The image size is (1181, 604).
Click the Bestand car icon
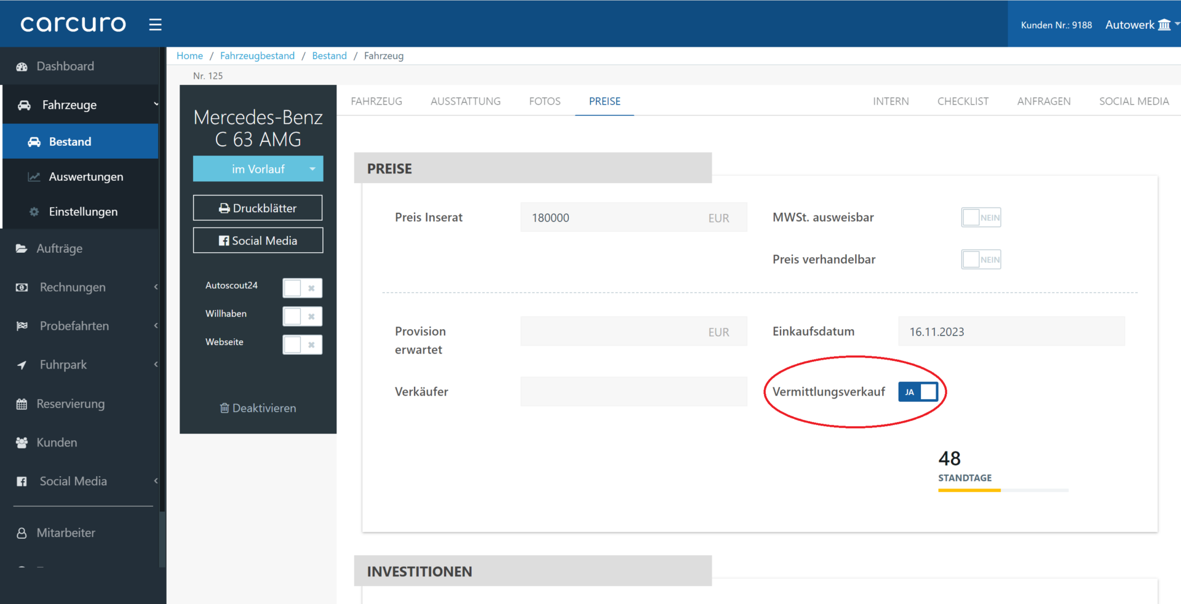coord(34,142)
